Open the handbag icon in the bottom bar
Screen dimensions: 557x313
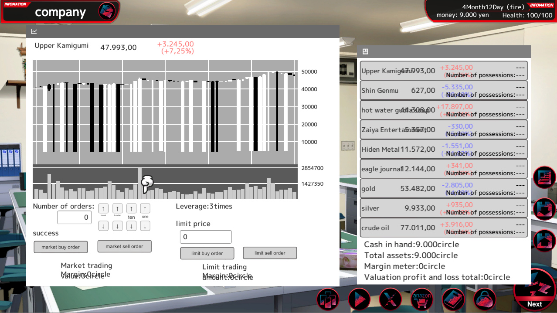[x=485, y=299]
